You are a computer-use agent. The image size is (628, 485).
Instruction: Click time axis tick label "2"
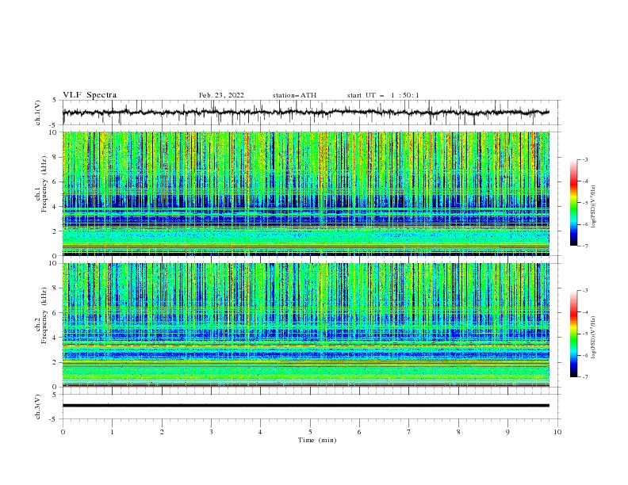(162, 432)
